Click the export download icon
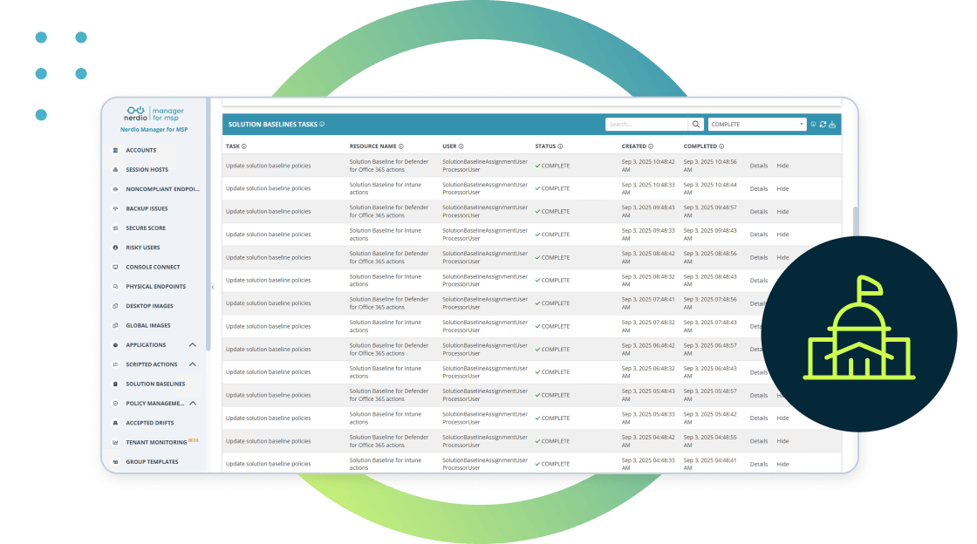The height and width of the screenshot is (544, 977). (x=832, y=125)
